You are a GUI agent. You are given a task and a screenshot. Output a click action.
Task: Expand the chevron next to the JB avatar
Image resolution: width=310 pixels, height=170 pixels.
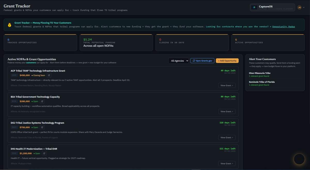304,7
